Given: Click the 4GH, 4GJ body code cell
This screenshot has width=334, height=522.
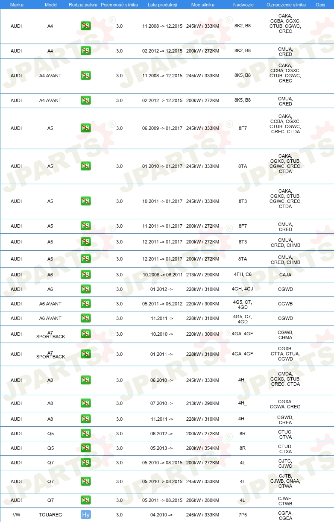Looking at the screenshot, I should pos(243,289).
